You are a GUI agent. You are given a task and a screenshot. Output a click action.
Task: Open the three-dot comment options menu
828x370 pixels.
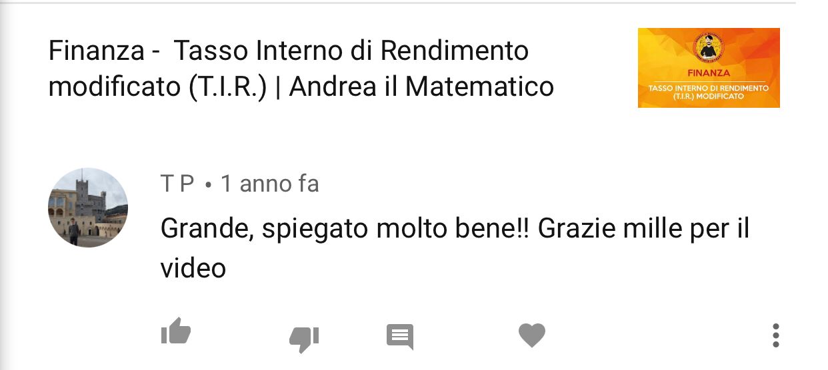(776, 335)
